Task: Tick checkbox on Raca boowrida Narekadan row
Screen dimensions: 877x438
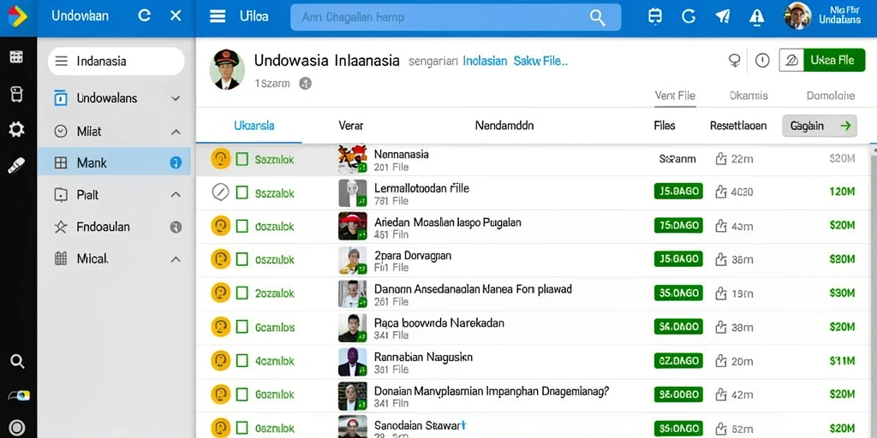Action: pos(242,327)
